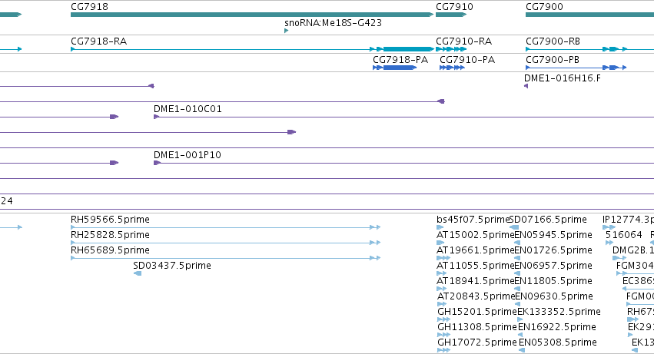Image resolution: width=654 pixels, height=354 pixels.
Task: Click the EK133352.5prime EST label
Action: (x=559, y=312)
